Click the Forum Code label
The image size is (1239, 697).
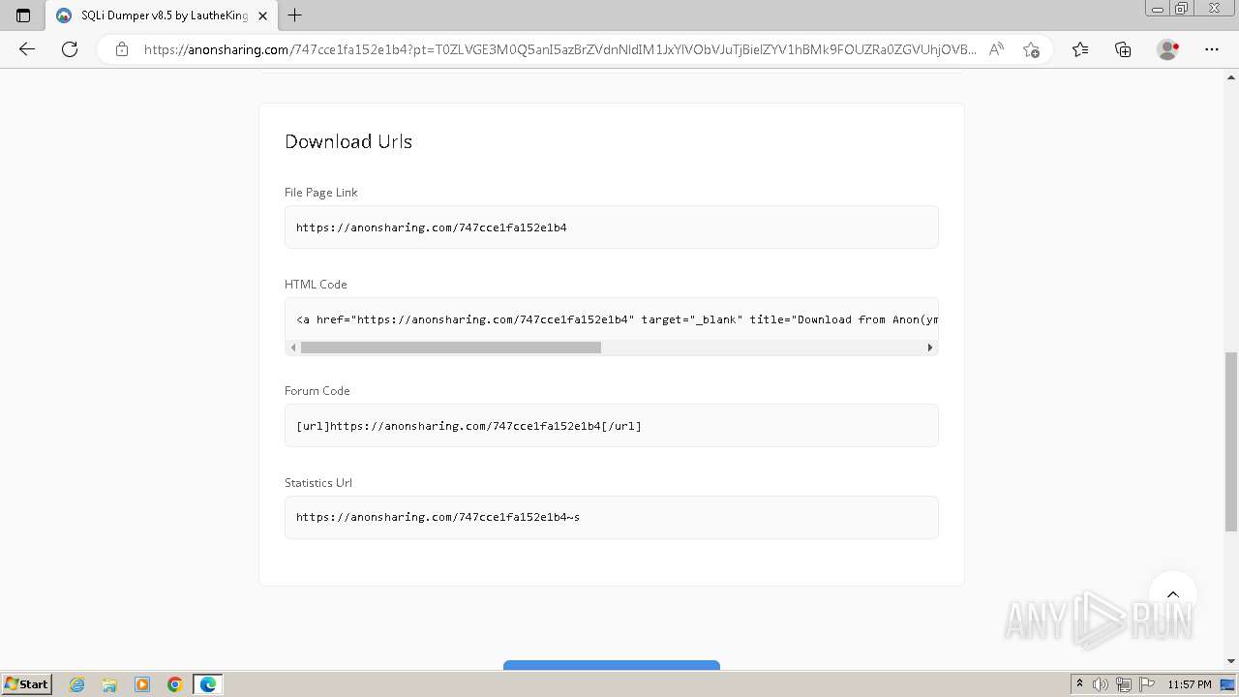point(317,390)
